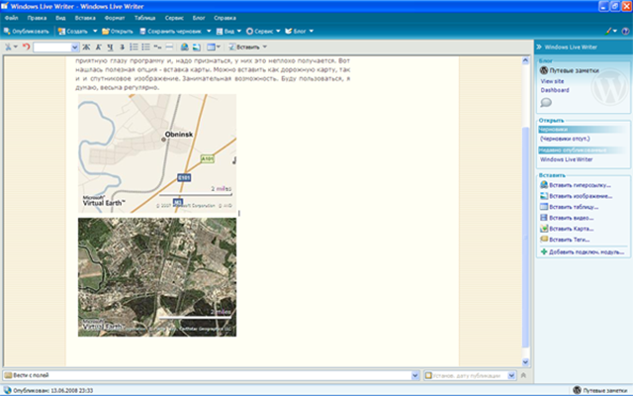Viewport: 633px width, 396px height.
Task: Click the comments speech bubble icon
Action: click(x=546, y=102)
